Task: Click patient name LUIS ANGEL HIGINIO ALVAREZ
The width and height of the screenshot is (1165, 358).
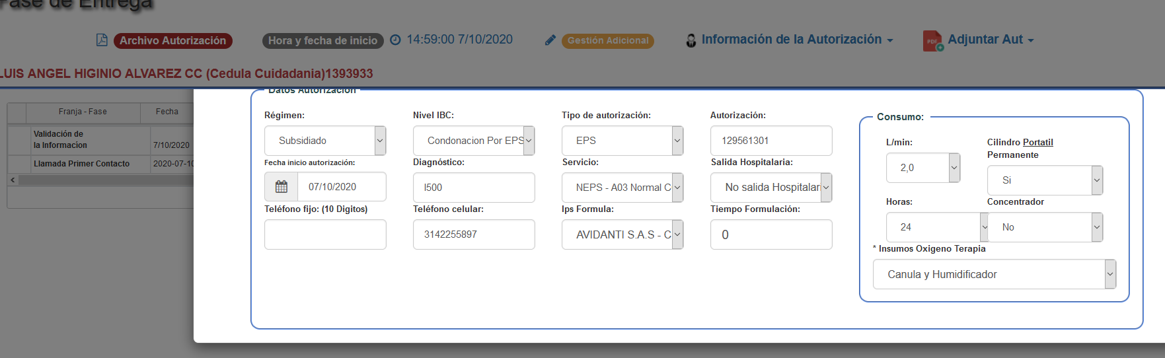Action: tap(91, 73)
